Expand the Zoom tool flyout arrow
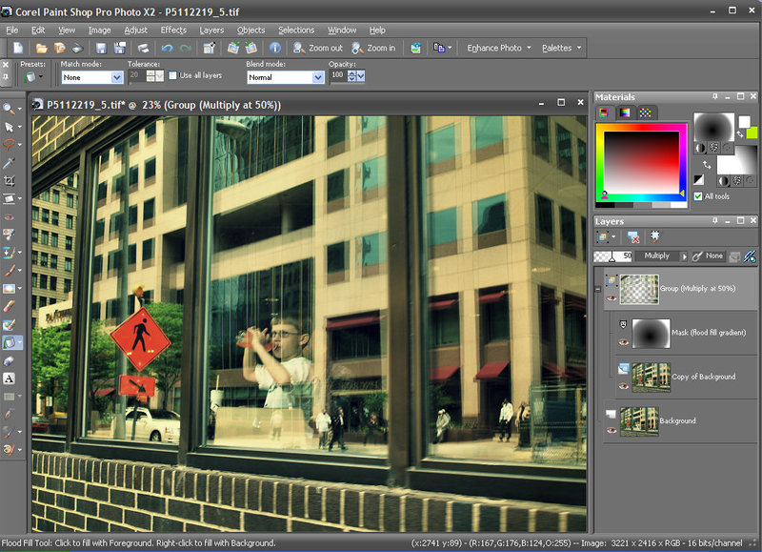The image size is (762, 552). 19,109
